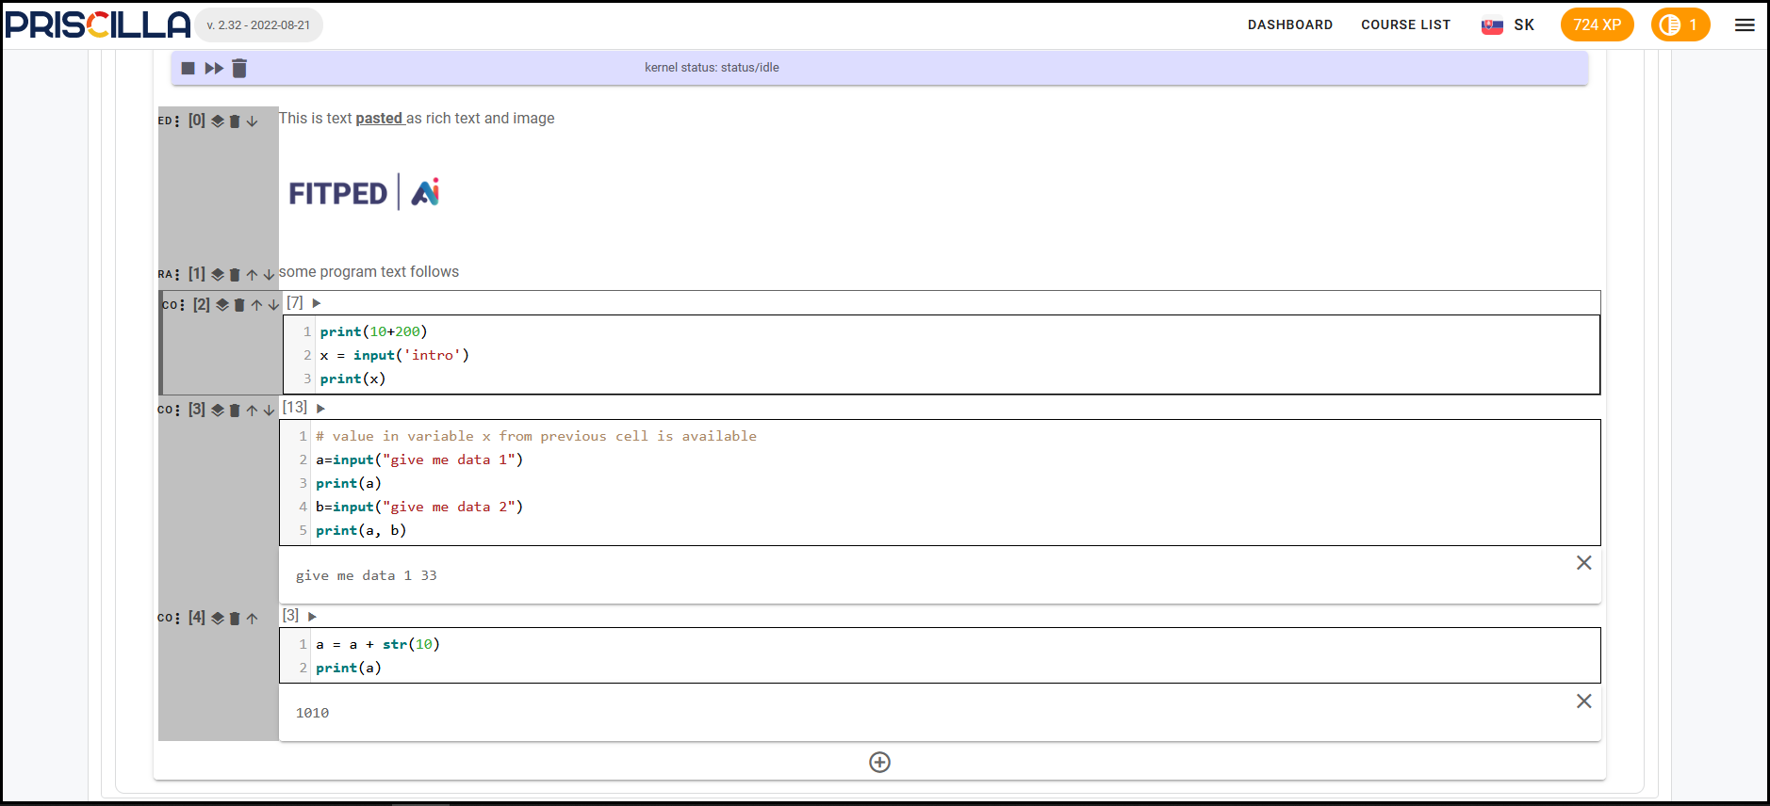The image size is (1770, 806).
Task: Delete code cell [3] via trash icon
Action: point(235,411)
